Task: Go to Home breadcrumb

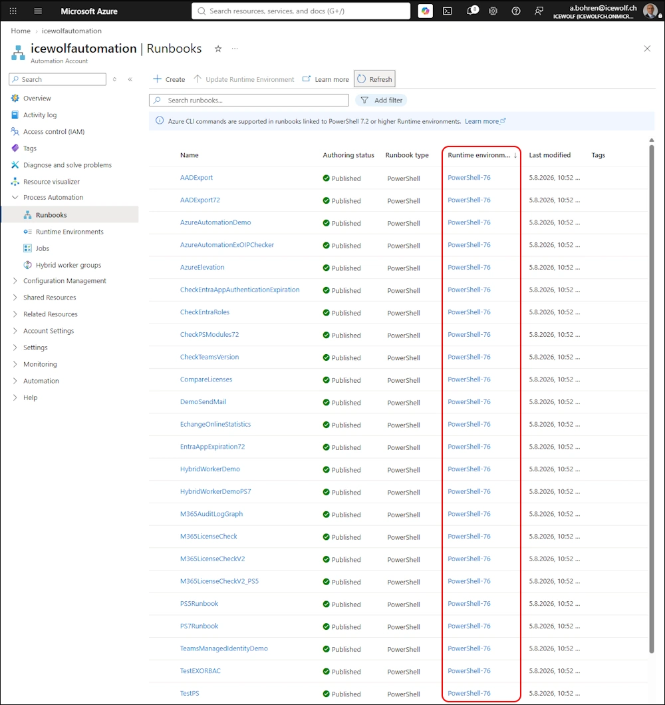Action: click(21, 31)
